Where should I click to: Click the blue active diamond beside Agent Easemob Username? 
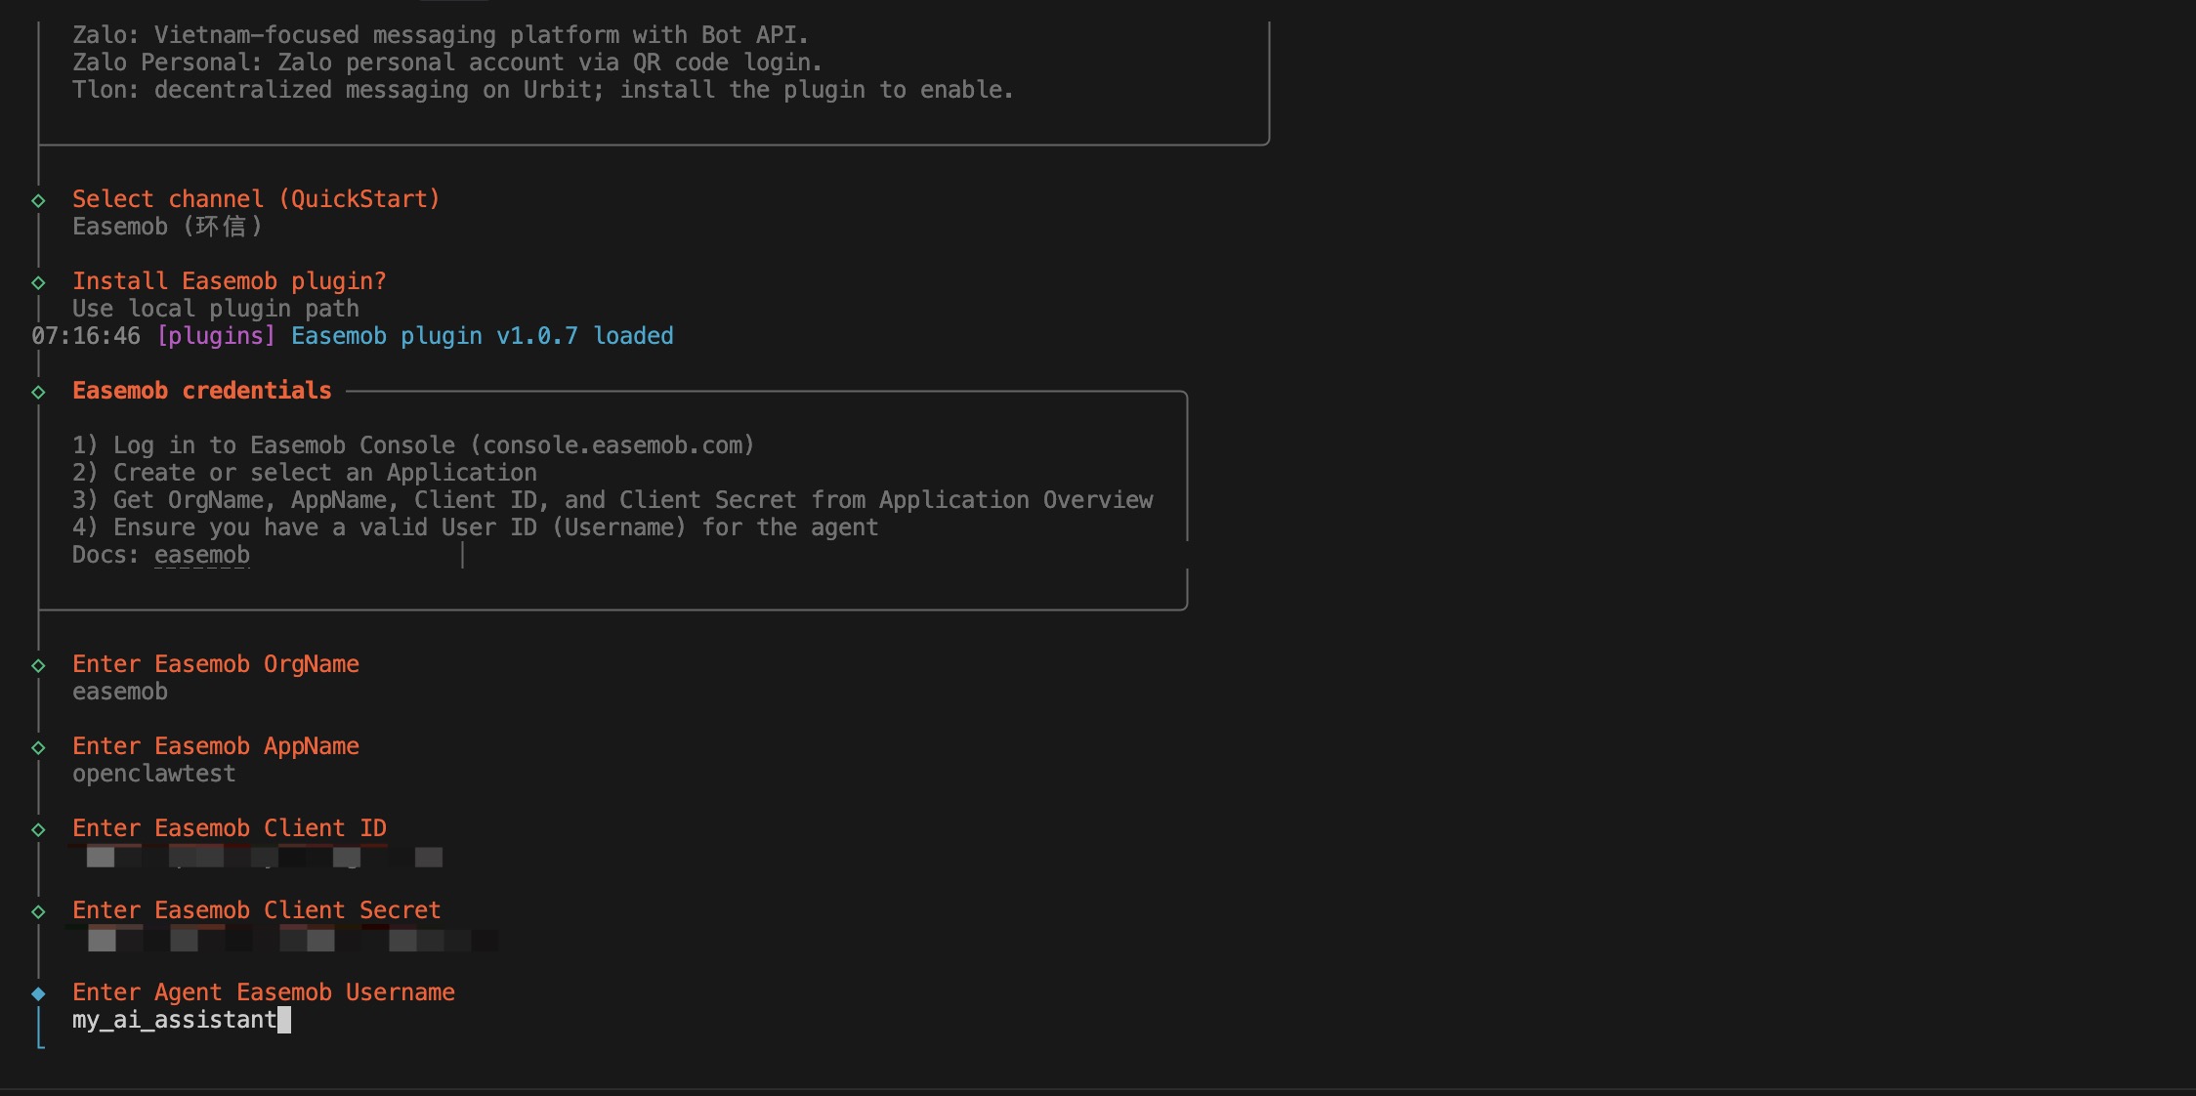point(38,993)
